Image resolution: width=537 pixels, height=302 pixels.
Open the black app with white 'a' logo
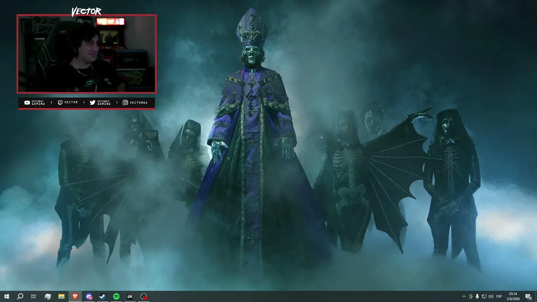coord(130,297)
